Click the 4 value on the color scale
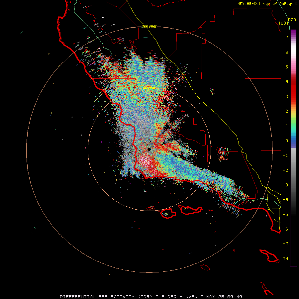Viewport: 299px width, 299px height. click(x=287, y=82)
